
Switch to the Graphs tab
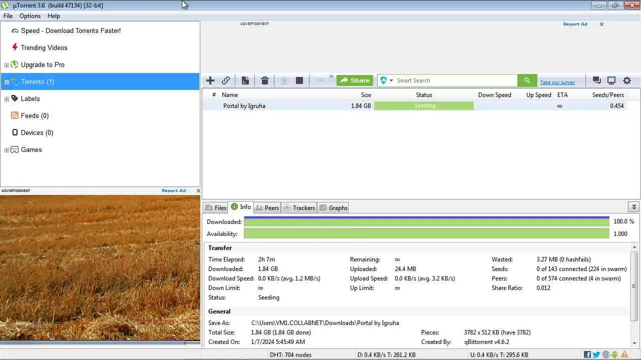tap(333, 207)
